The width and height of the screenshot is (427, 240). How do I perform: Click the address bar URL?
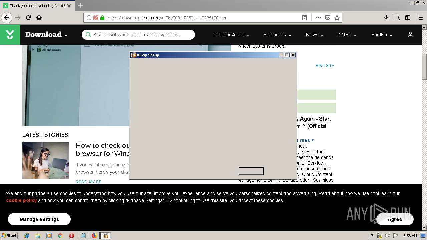(x=168, y=18)
